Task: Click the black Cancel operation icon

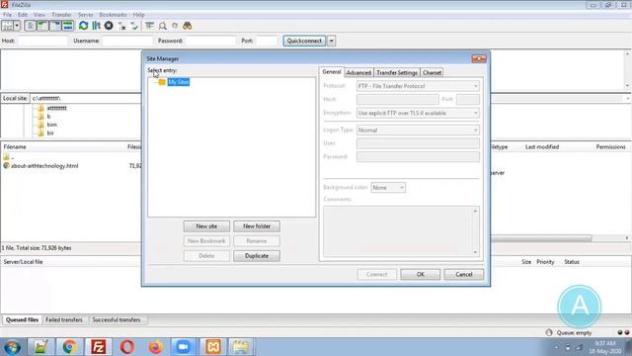Action: [x=109, y=26]
